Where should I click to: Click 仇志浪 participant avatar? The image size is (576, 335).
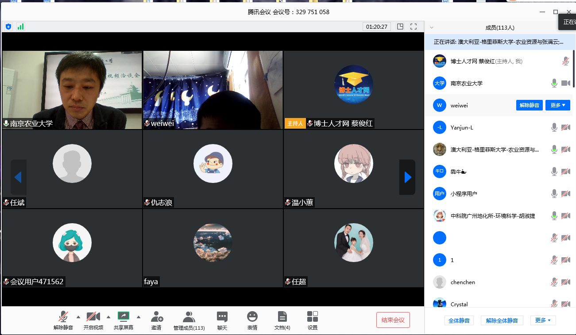click(x=213, y=164)
